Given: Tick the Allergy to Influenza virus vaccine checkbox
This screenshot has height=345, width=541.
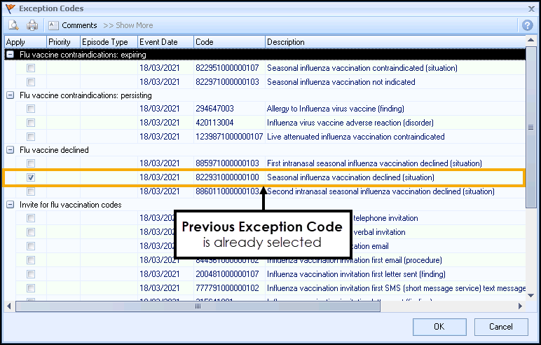Looking at the screenshot, I should coord(31,109).
